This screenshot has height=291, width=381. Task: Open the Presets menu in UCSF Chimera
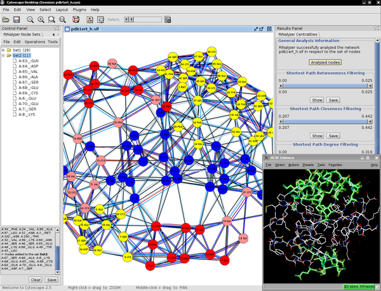308,165
